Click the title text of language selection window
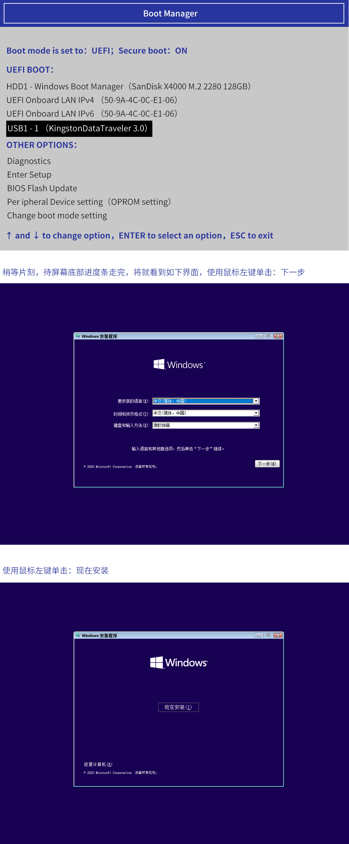Screen dimensions: 349x844 [100, 336]
